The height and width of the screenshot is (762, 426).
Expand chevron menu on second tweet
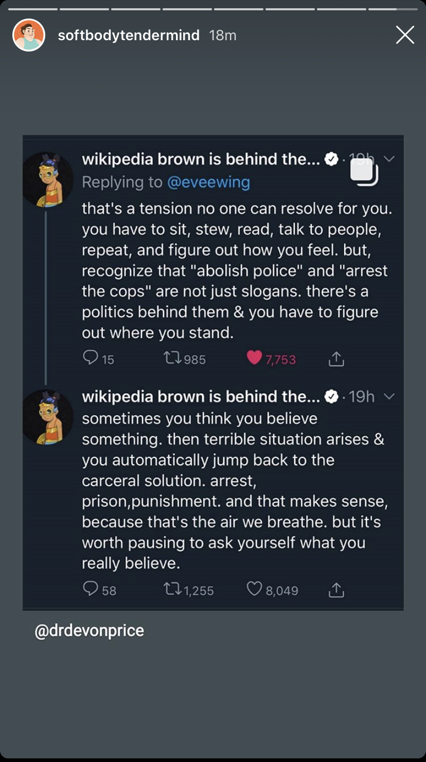389,396
